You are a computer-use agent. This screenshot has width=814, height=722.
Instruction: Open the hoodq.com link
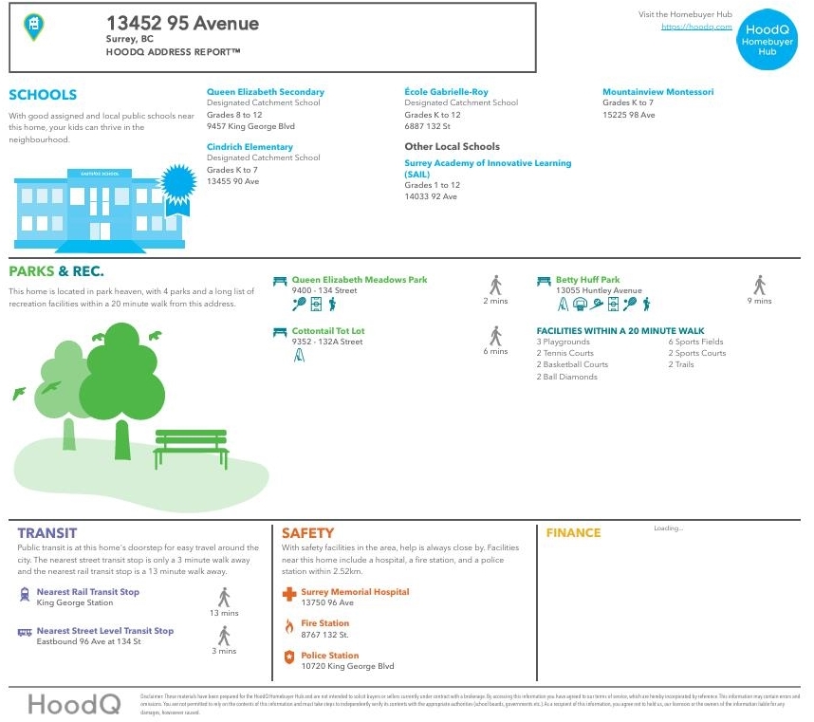click(696, 27)
